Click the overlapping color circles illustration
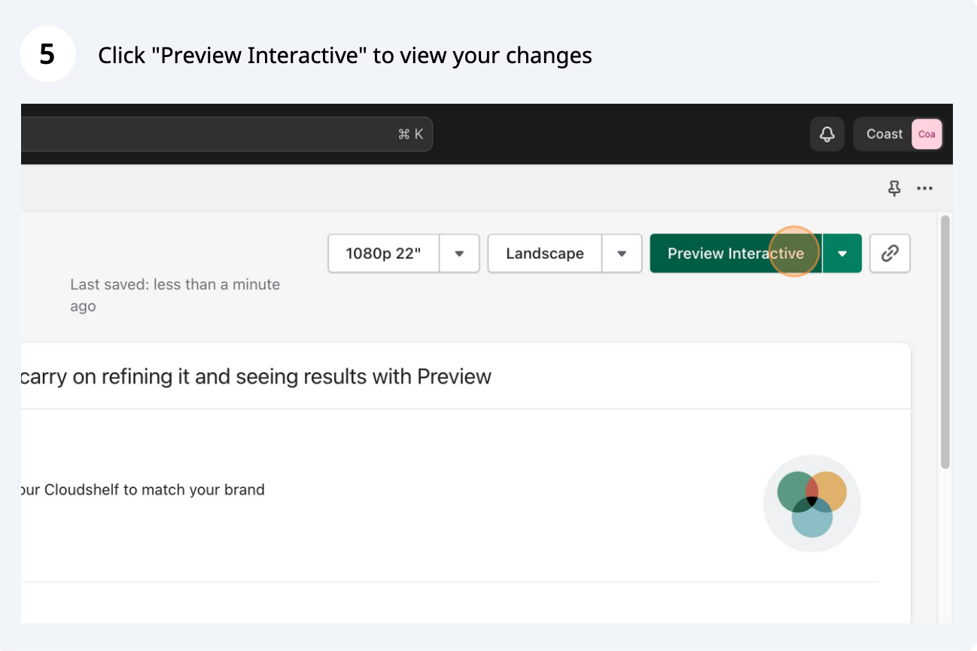 [811, 504]
